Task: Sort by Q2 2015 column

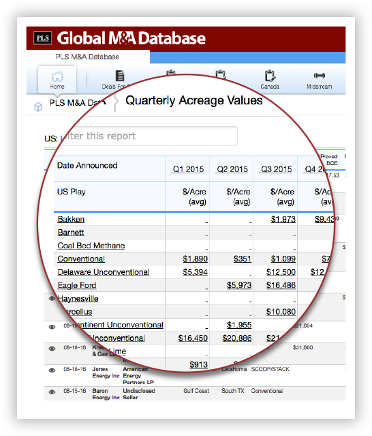Action: (232, 169)
